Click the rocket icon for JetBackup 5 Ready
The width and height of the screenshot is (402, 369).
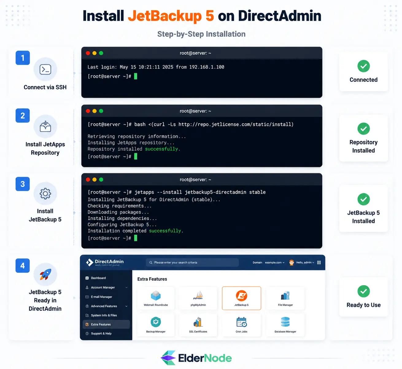pyautogui.click(x=45, y=274)
